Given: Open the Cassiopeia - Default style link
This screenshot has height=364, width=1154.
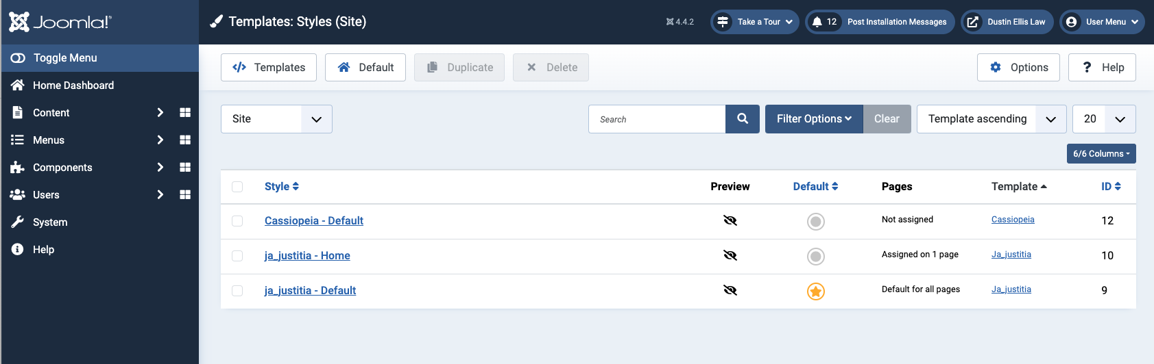Looking at the screenshot, I should coord(314,221).
